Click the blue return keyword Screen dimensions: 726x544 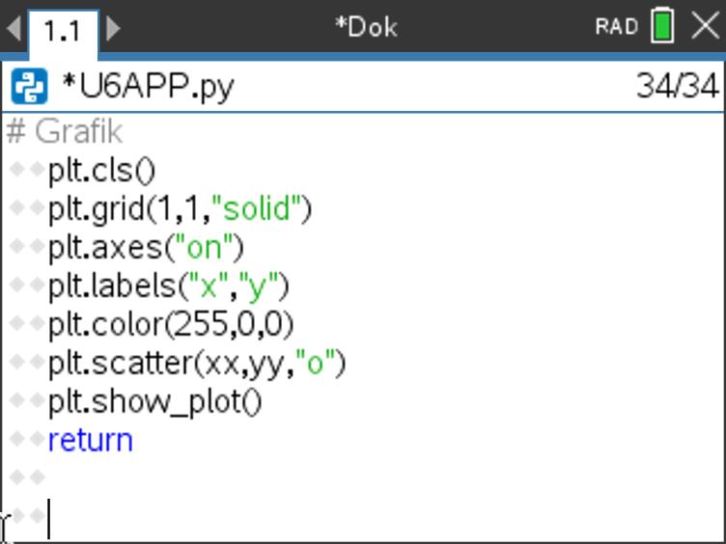pos(90,440)
